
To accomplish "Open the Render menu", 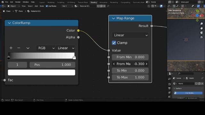I will [18, 2].
